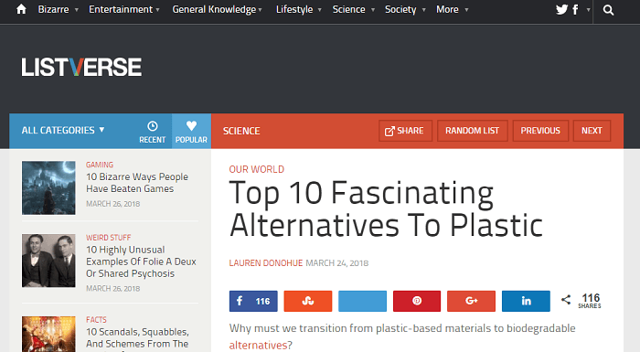Viewport: 640px width, 352px height.
Task: Open the search magnifier icon
Action: 608,10
